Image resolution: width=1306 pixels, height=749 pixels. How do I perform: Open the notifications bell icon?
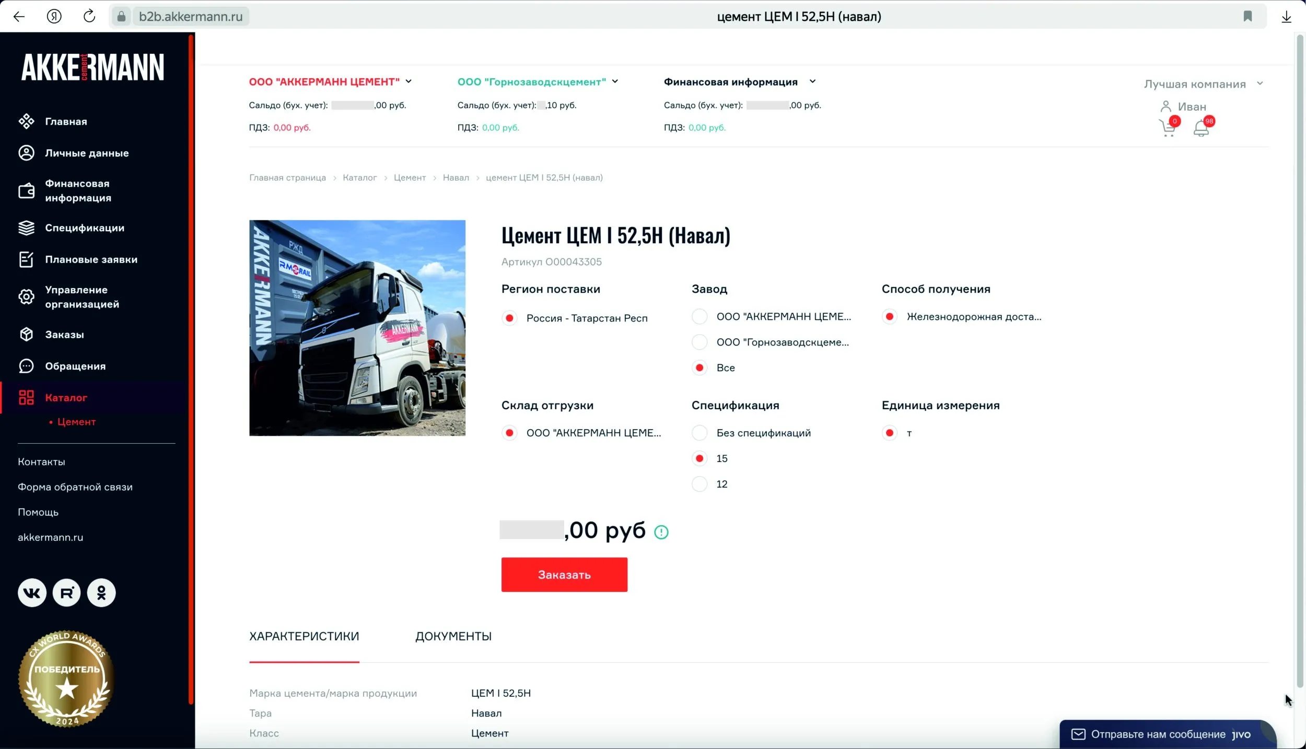1201,128
